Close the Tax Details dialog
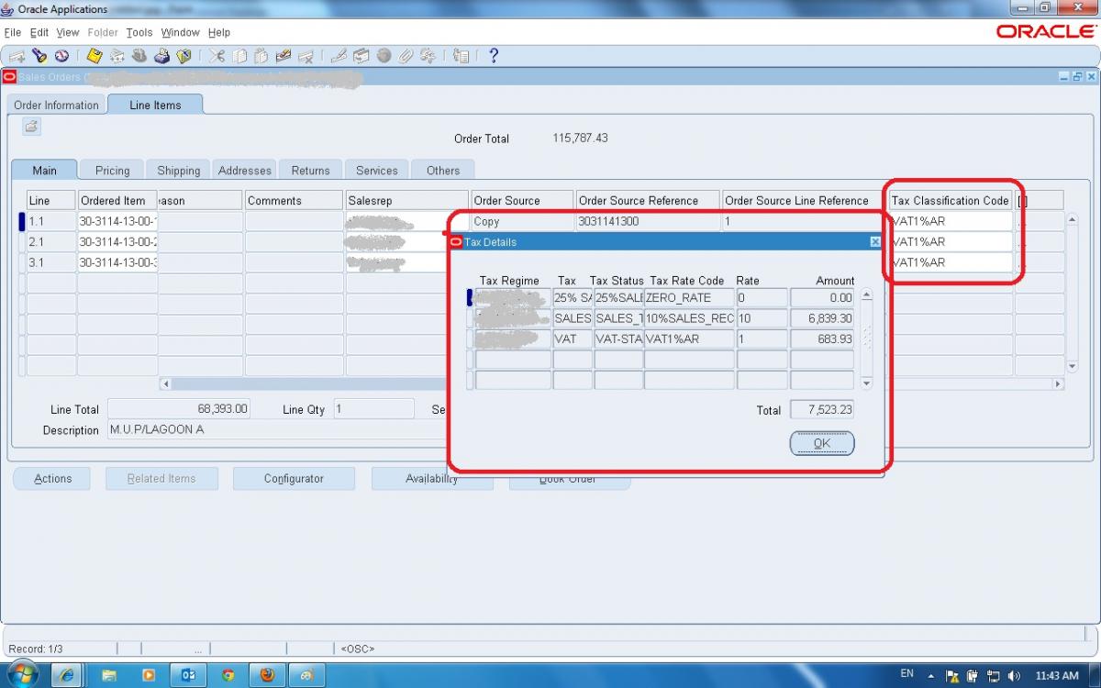This screenshot has height=688, width=1101. click(874, 242)
